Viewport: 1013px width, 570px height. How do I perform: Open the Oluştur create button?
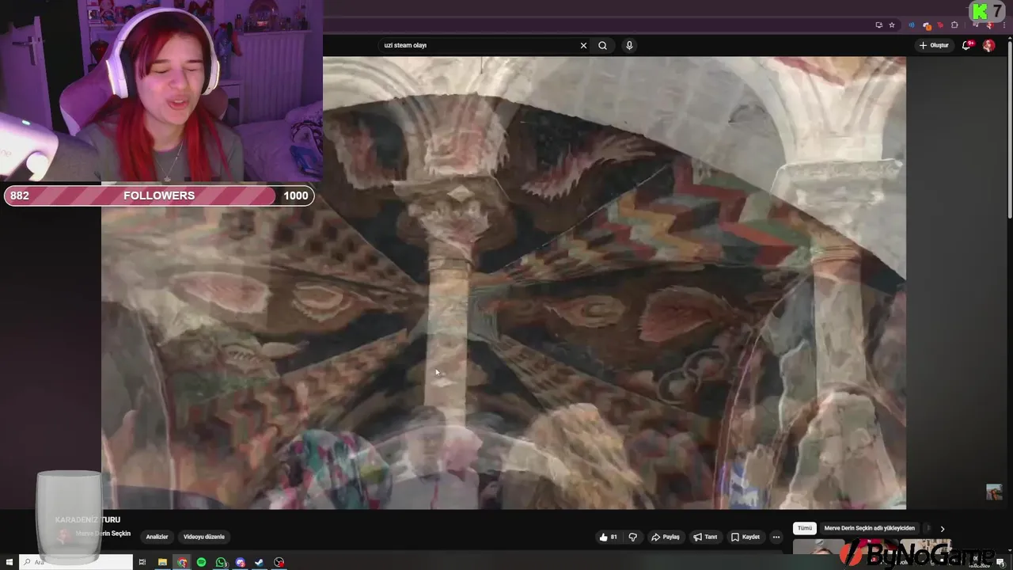click(x=934, y=45)
